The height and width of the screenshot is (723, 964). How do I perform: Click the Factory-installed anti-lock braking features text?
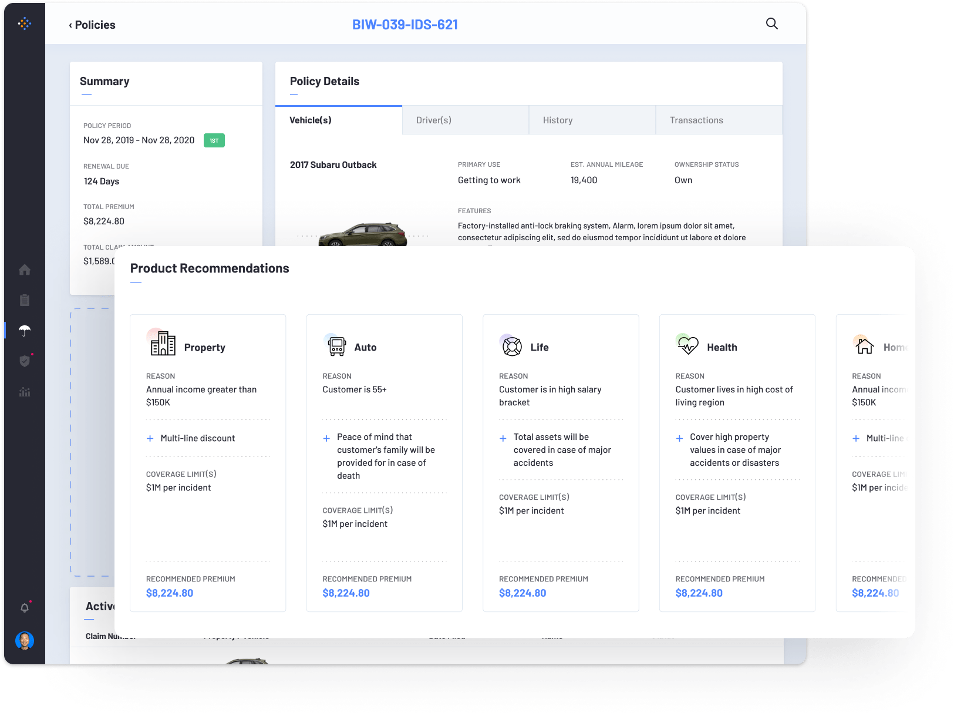602,232
